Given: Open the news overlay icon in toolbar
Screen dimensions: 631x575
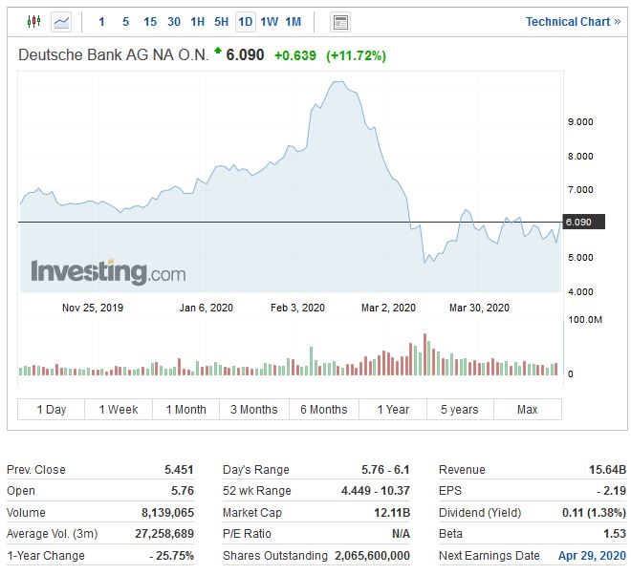Looking at the screenshot, I should (x=340, y=22).
